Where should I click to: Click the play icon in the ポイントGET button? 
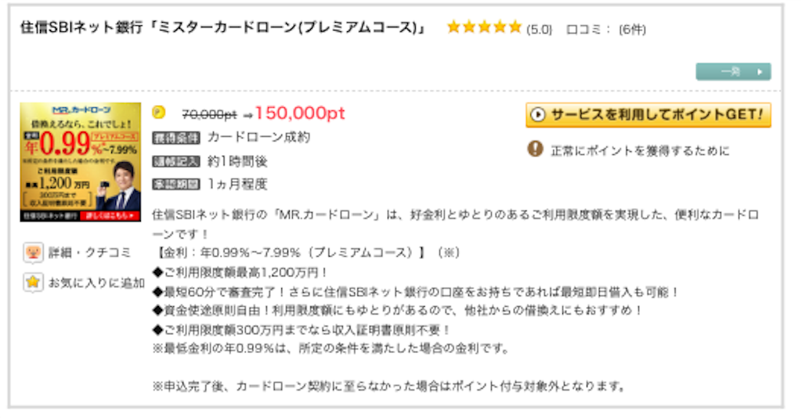[537, 115]
